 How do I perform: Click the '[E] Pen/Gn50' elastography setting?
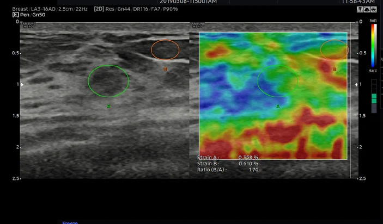click(29, 15)
